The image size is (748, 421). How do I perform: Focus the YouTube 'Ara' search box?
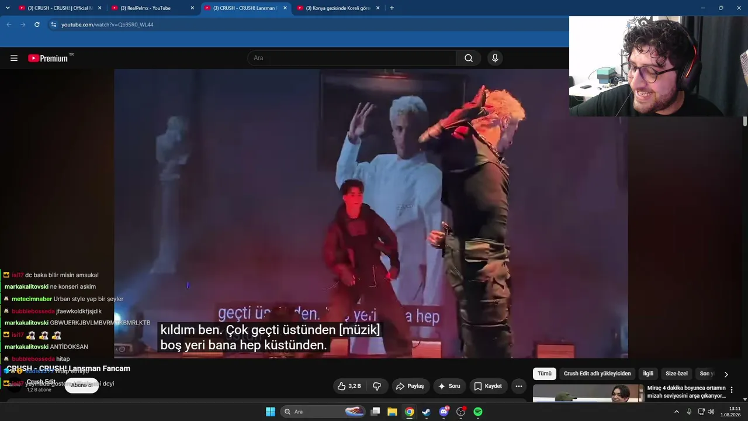(352, 58)
